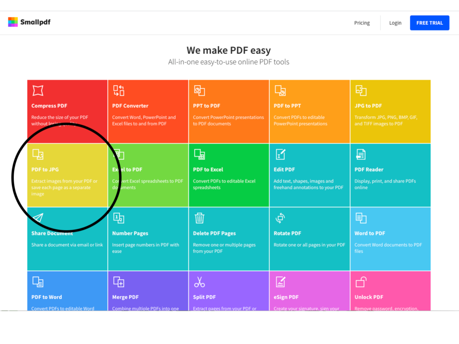Screen dimensions: 459x344
Task: Click the PDF to JPG icon
Action: click(38, 154)
